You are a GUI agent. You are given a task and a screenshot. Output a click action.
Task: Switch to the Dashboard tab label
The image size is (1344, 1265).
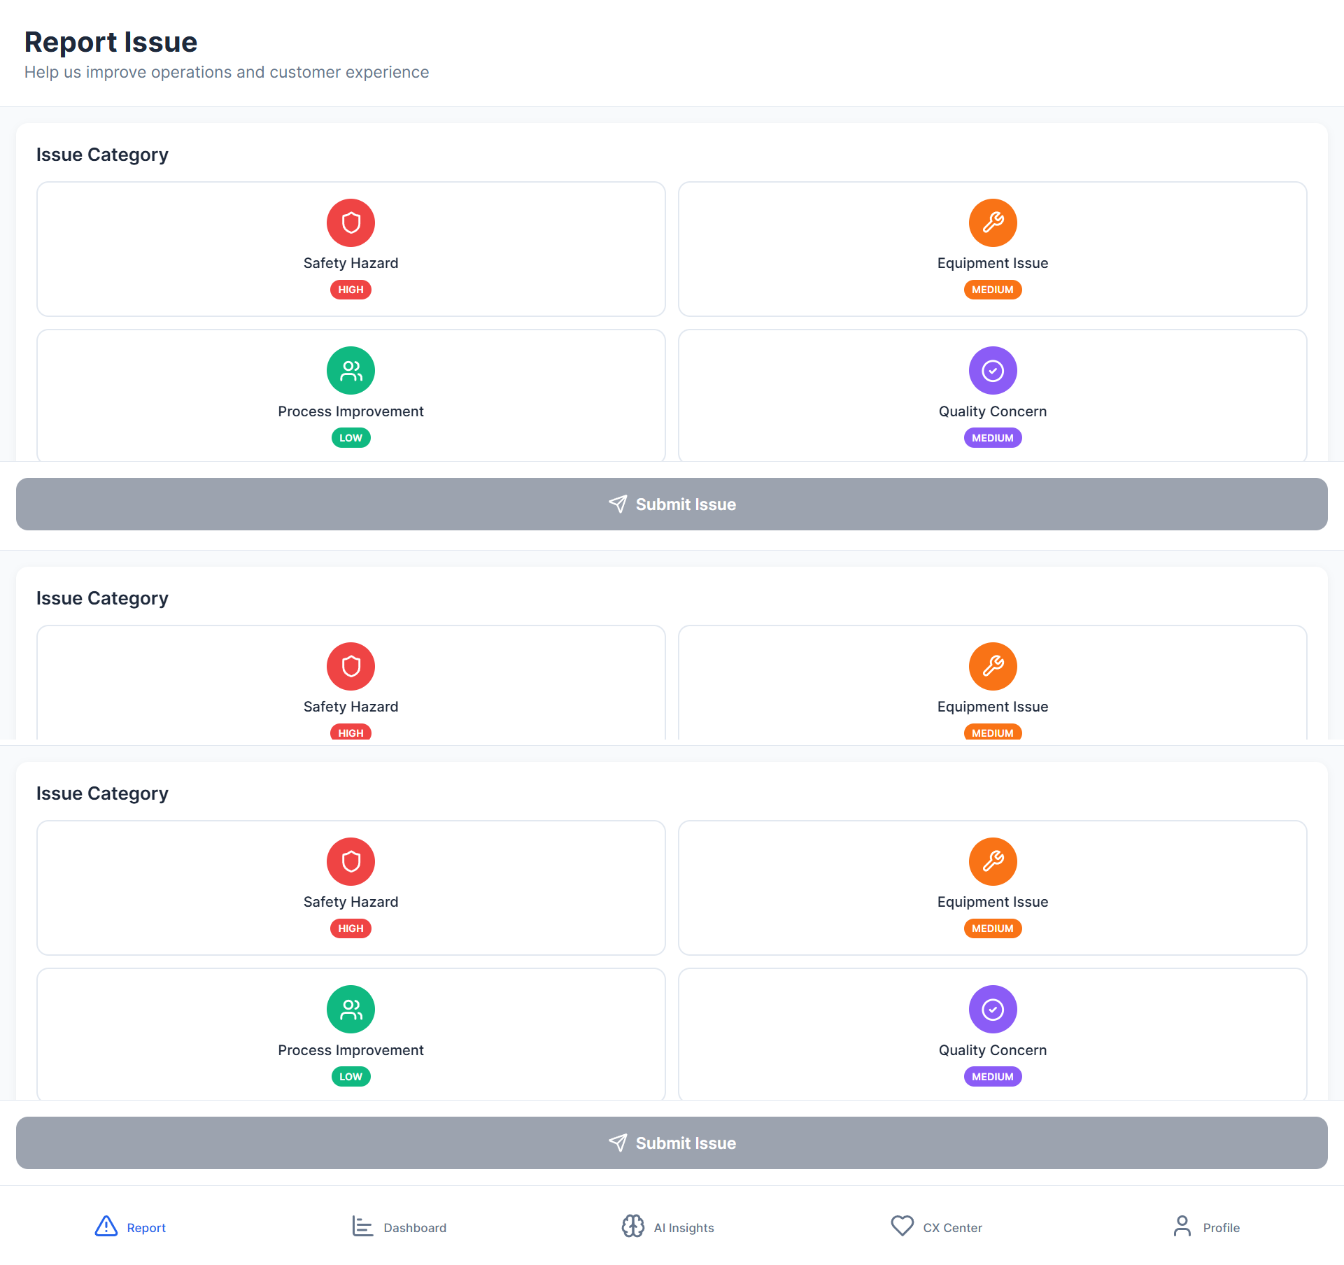415,1228
